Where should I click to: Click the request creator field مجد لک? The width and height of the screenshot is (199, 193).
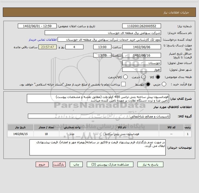click(109, 40)
